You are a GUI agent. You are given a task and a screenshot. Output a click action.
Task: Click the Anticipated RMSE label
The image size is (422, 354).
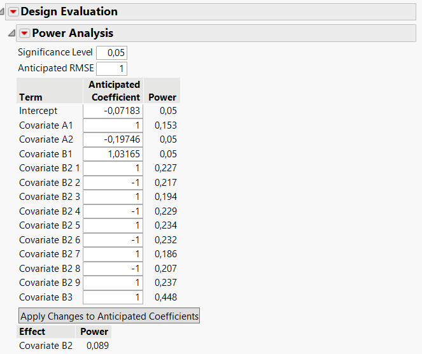56,68
